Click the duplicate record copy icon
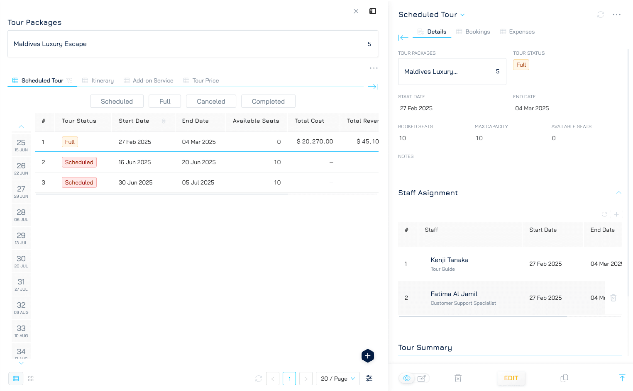Viewport: 633px width, 391px height. click(564, 378)
